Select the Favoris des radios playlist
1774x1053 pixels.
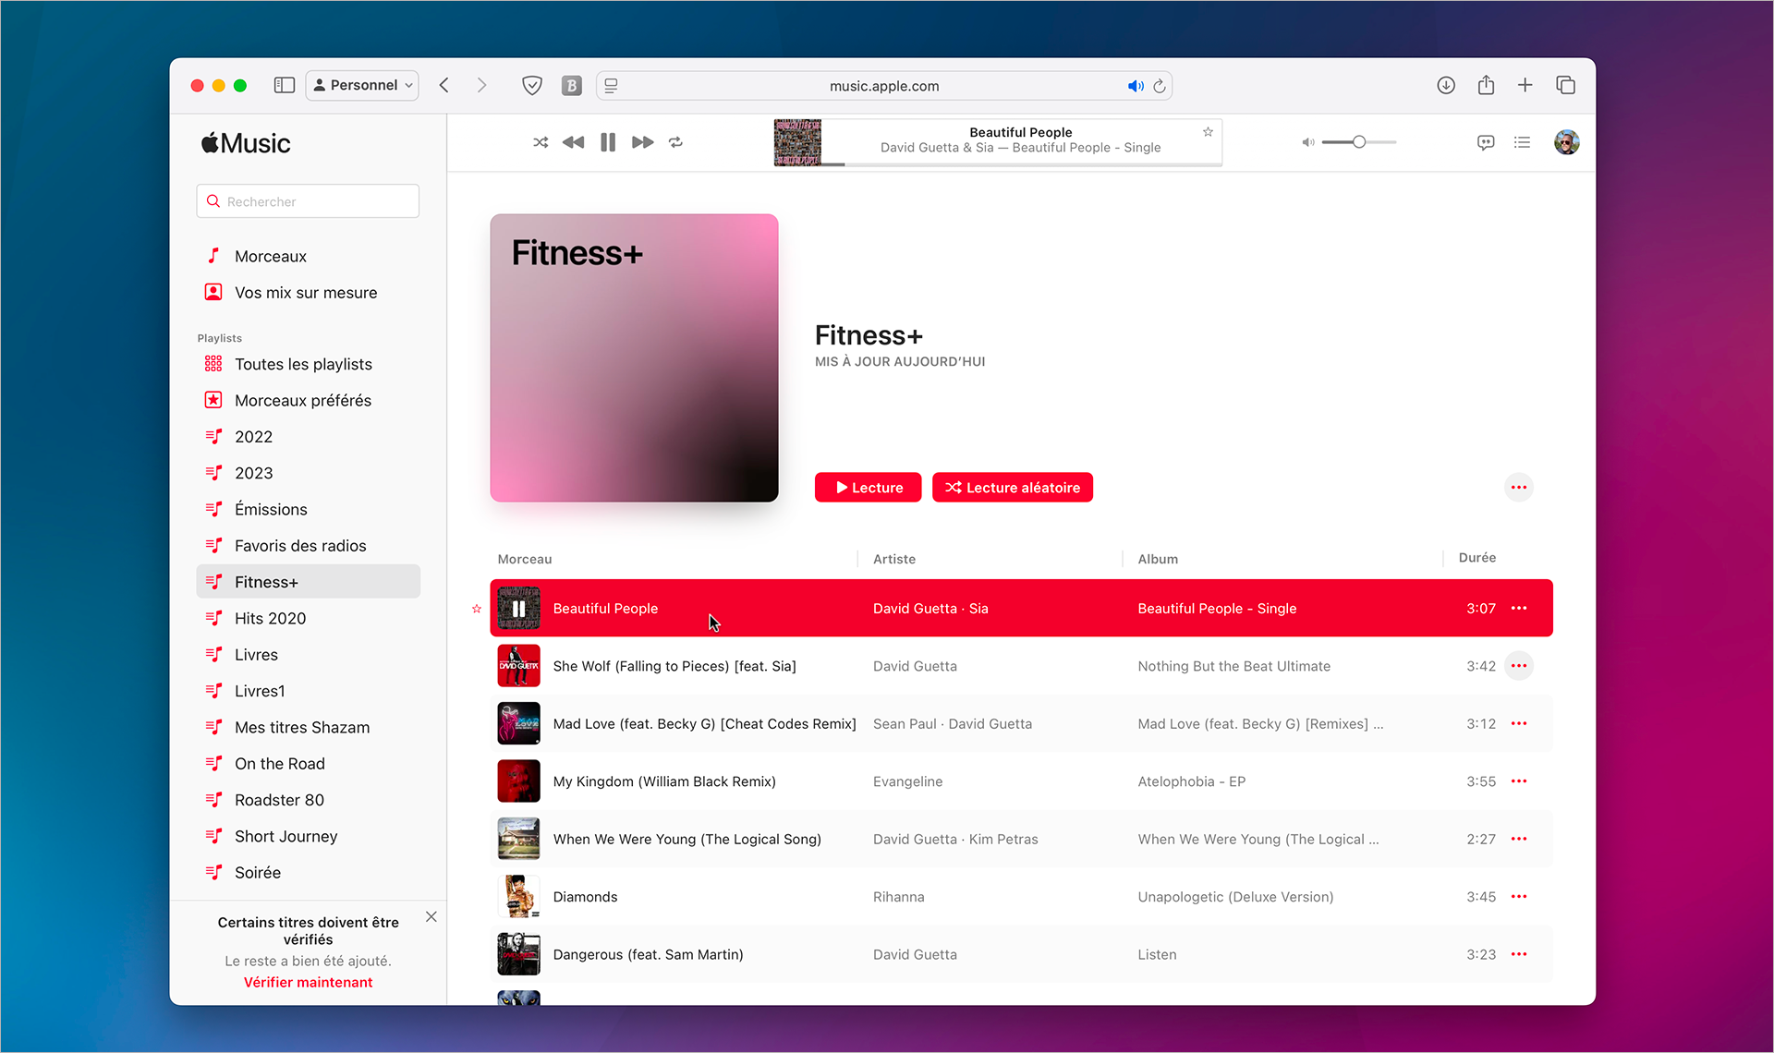tap(309, 546)
